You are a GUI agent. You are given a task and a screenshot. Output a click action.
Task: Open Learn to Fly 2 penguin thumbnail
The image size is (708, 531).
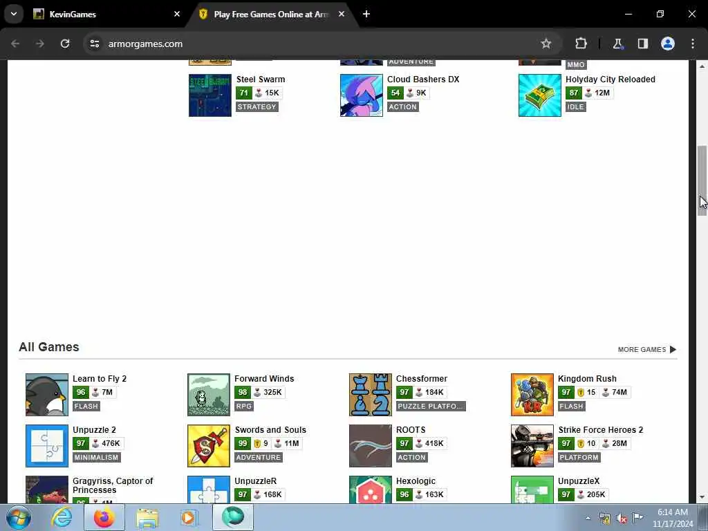(47, 395)
